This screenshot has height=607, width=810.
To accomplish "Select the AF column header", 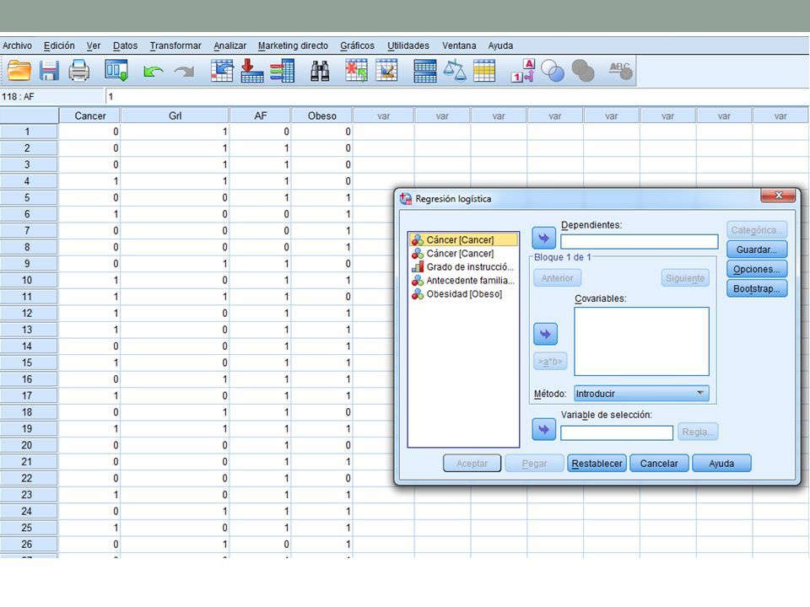I will click(x=261, y=115).
